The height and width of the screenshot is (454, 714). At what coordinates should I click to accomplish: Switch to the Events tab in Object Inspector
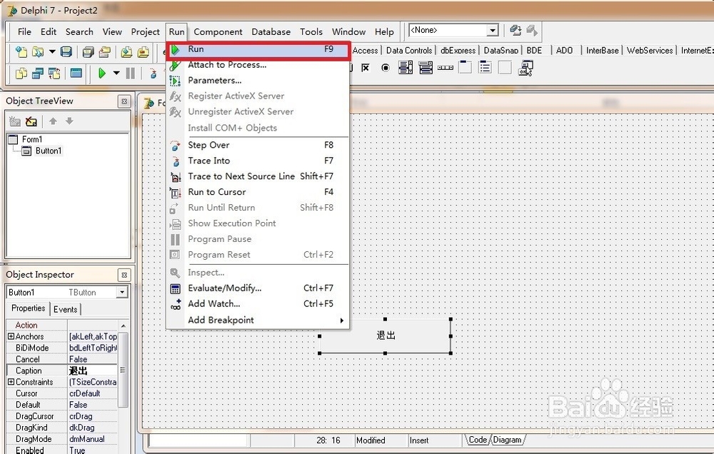pos(65,309)
